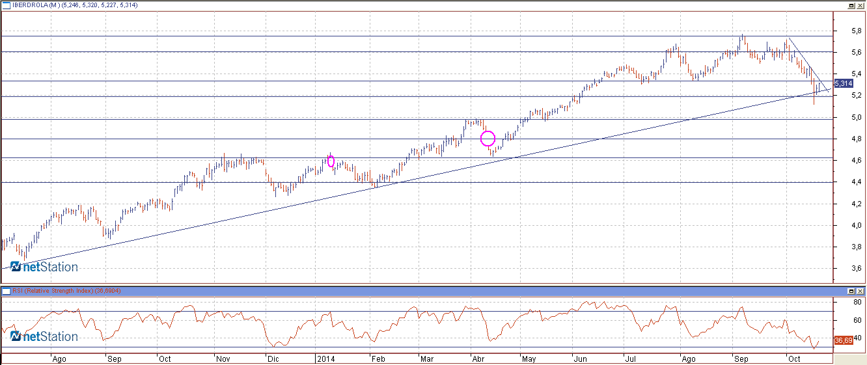Select the small pink ellipse annotation near 2014
This screenshot has height=365, width=867.
[331, 161]
